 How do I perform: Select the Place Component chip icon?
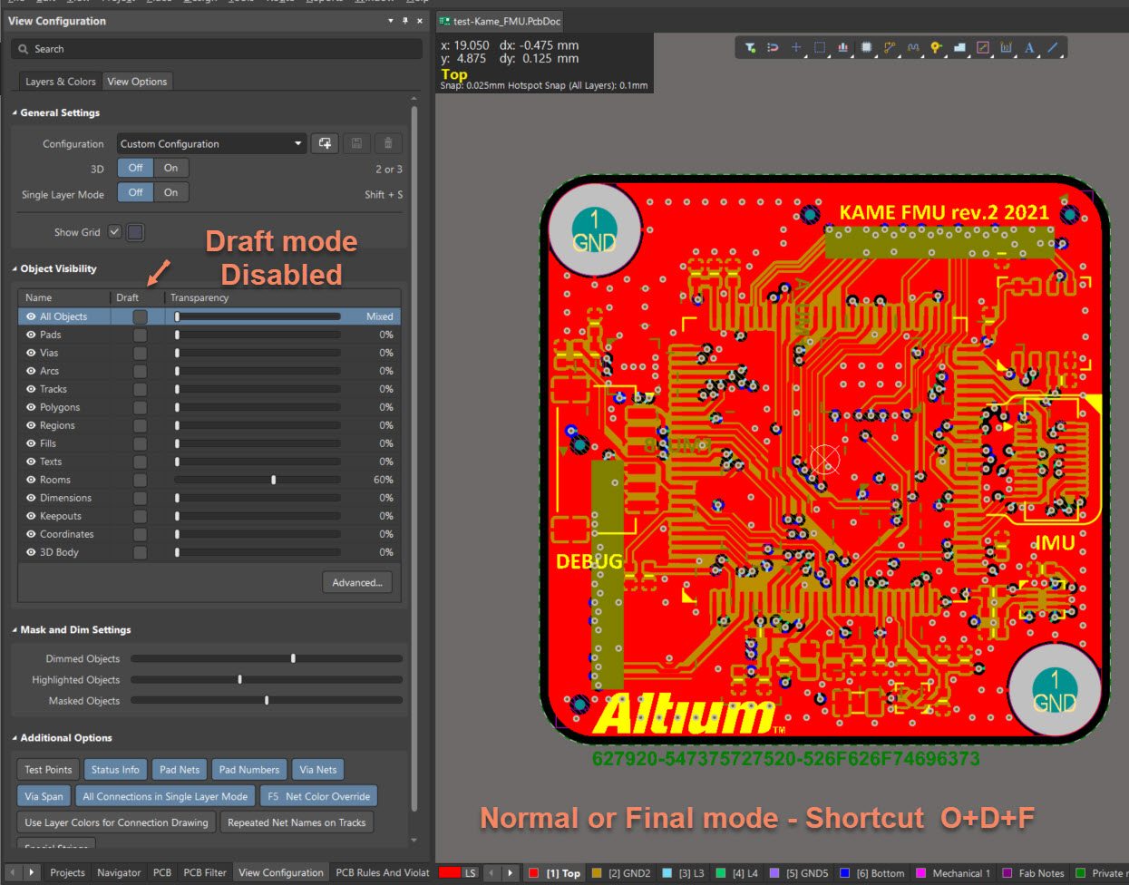pyautogui.click(x=866, y=48)
